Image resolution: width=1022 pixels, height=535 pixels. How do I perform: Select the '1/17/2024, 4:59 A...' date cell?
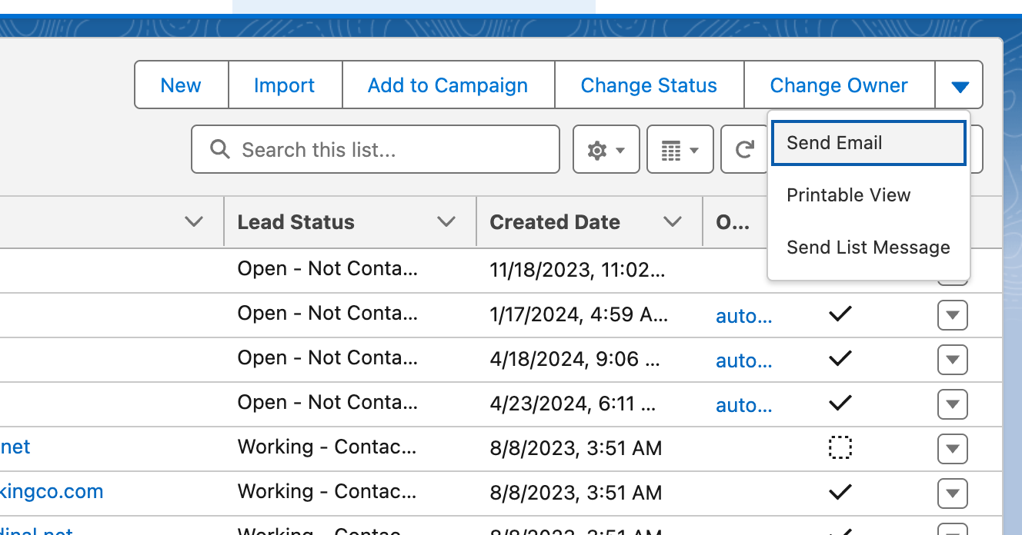[579, 315]
